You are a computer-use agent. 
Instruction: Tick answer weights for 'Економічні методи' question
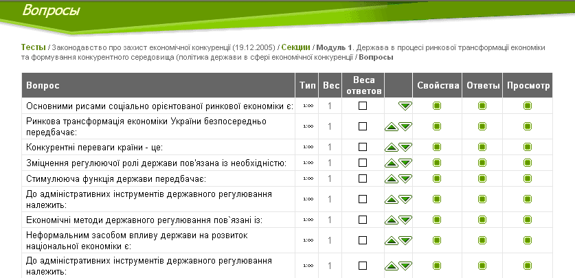(363, 220)
